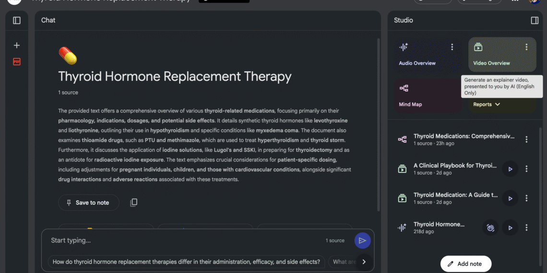Open Audio Overview card
547x273 pixels.
pos(417,55)
